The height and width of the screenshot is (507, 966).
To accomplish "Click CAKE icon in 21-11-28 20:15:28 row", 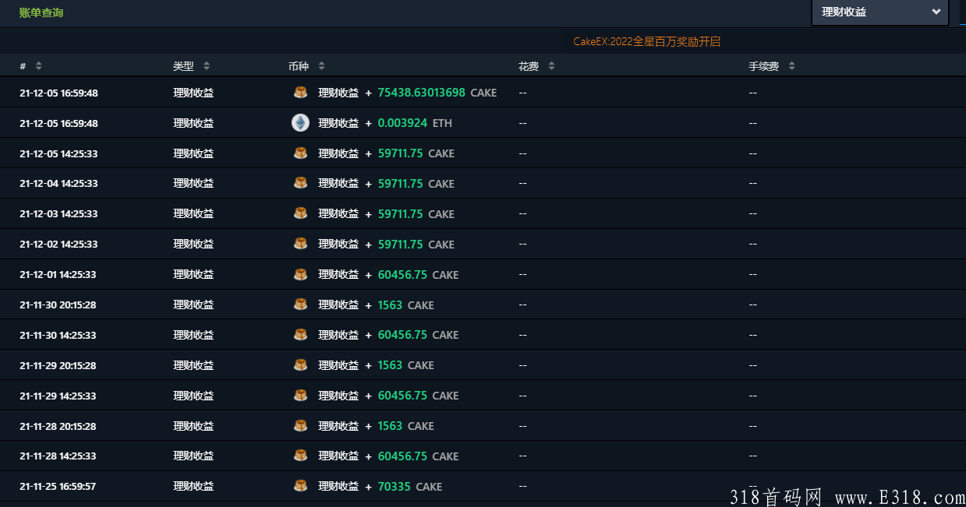I will pyautogui.click(x=300, y=426).
